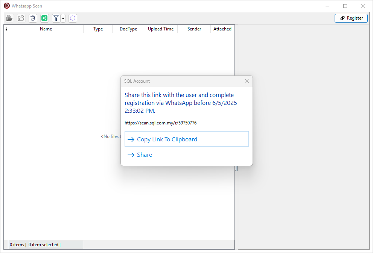Sort by the DocType column header
Image resolution: width=373 pixels, height=253 pixels.
click(x=128, y=29)
